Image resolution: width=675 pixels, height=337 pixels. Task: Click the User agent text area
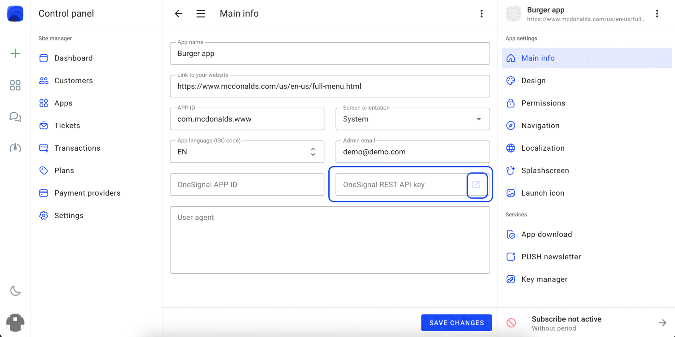330,240
